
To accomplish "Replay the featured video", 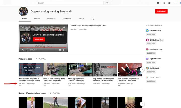I will click(x=23, y=50).
